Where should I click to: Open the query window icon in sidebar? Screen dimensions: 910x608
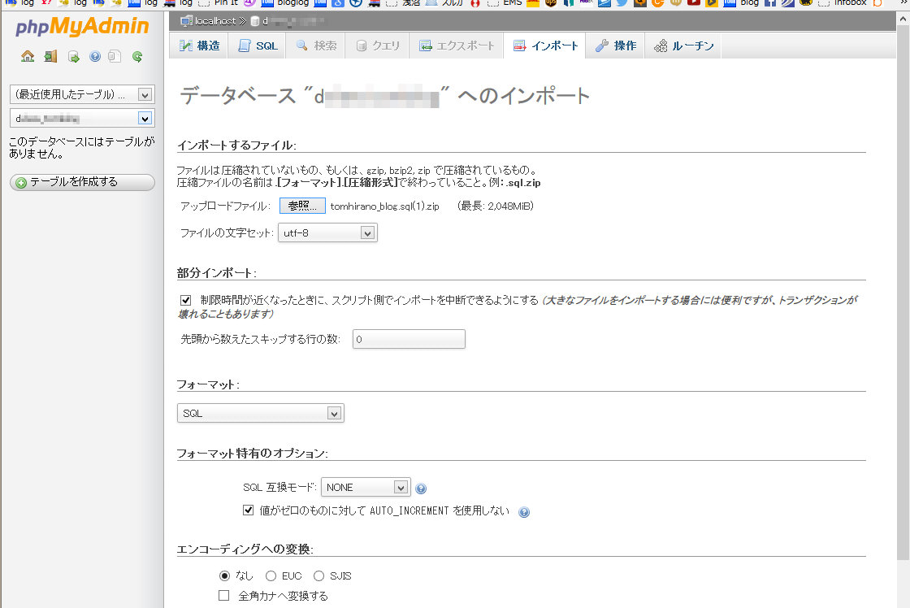[73, 57]
